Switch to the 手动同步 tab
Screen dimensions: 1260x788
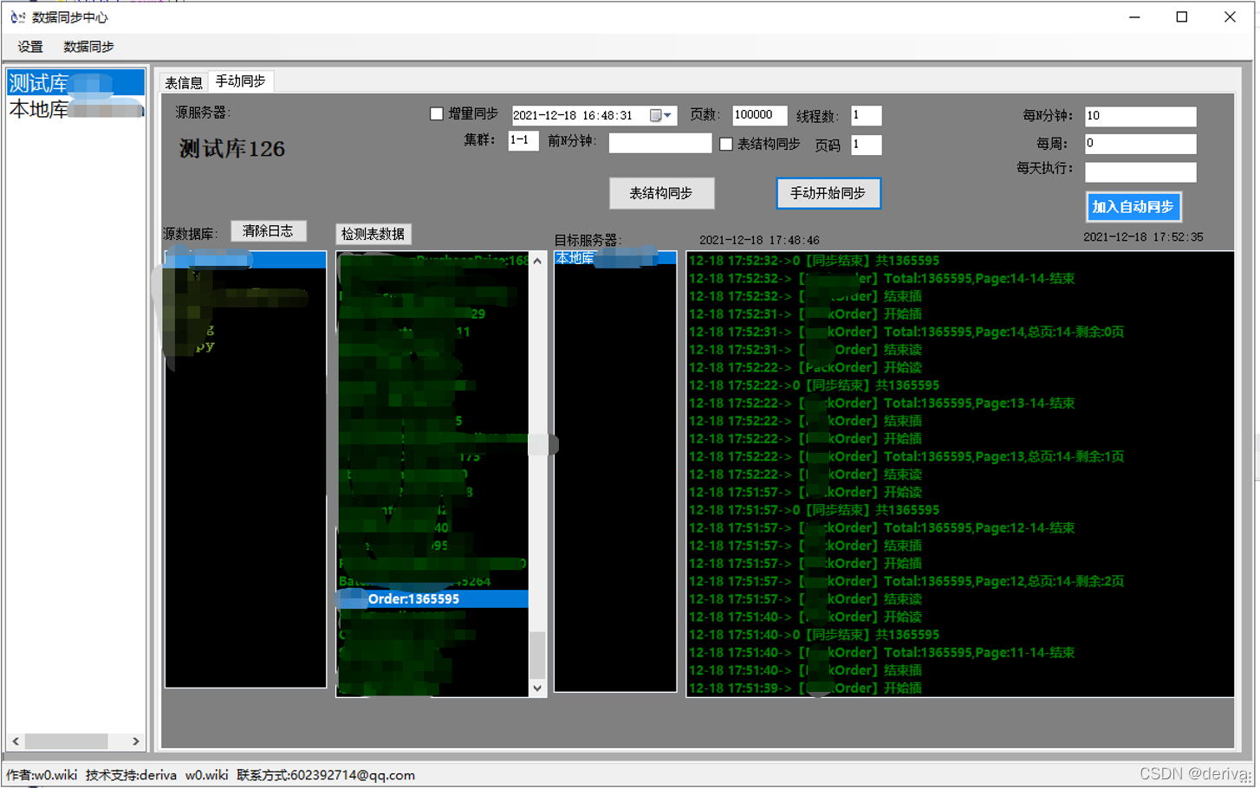240,81
